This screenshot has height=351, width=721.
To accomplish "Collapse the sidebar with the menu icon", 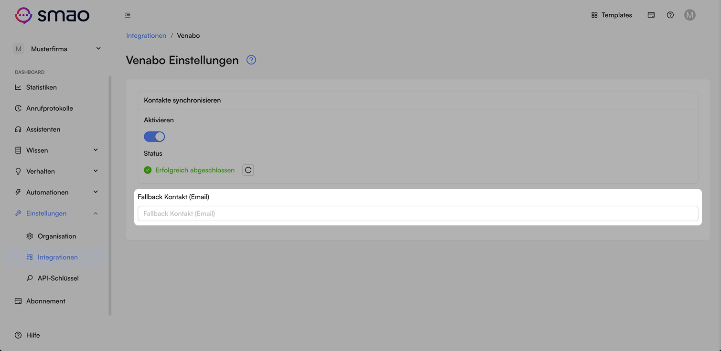I will tap(128, 15).
